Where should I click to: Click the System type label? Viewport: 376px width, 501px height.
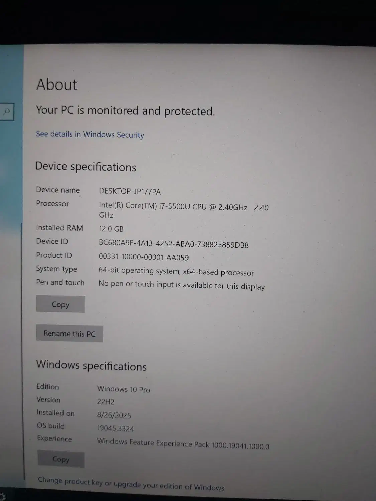tap(56, 269)
